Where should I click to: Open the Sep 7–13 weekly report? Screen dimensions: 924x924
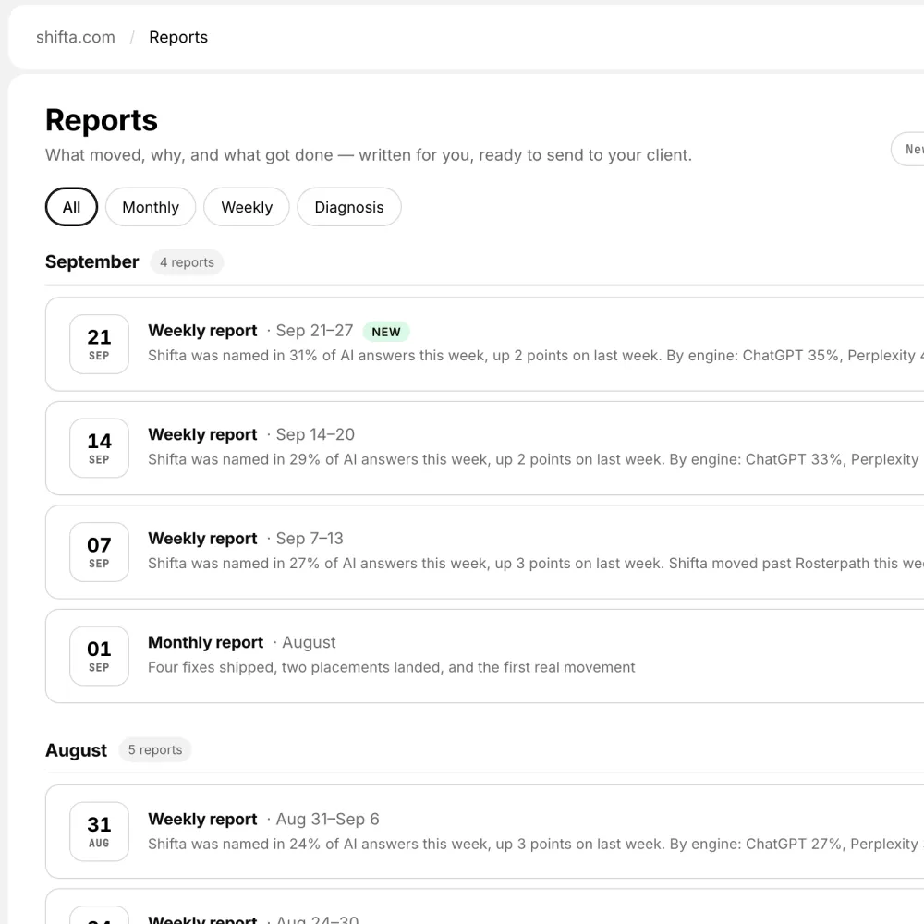(x=484, y=553)
